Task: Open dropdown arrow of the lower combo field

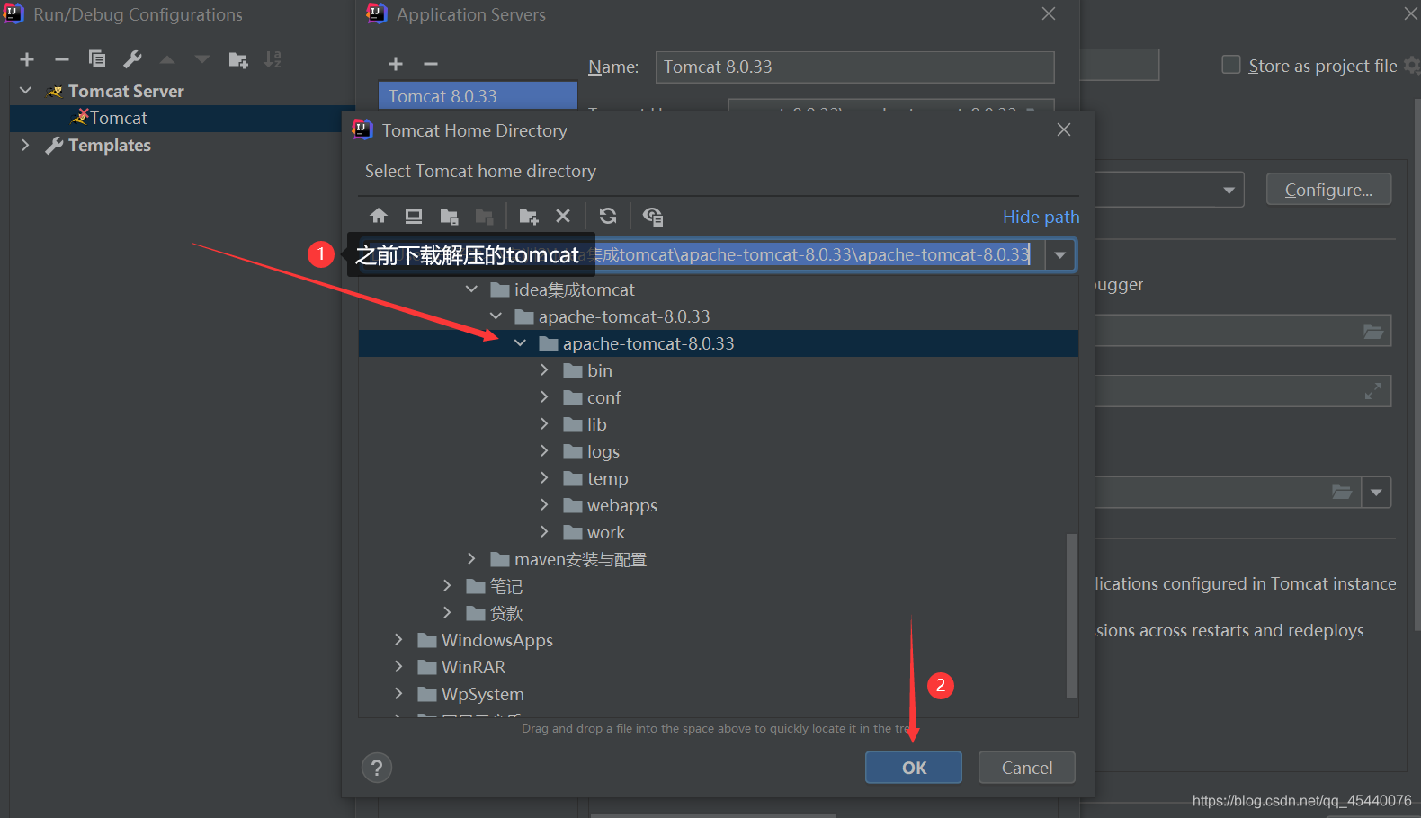Action: [1376, 492]
